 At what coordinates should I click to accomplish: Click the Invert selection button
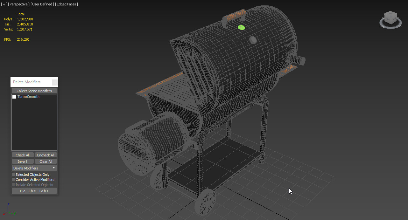[x=22, y=161]
